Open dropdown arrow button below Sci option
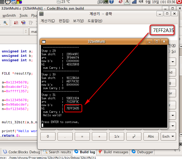 pyautogui.click(x=172, y=62)
